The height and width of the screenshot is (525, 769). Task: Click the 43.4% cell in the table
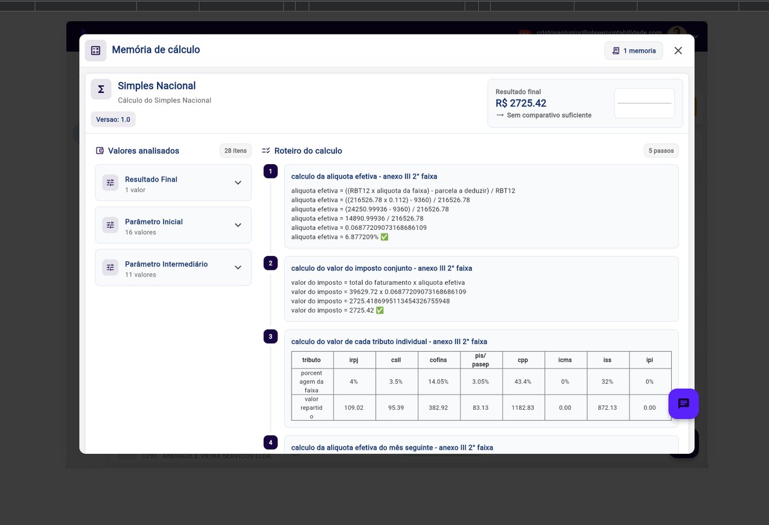point(523,382)
